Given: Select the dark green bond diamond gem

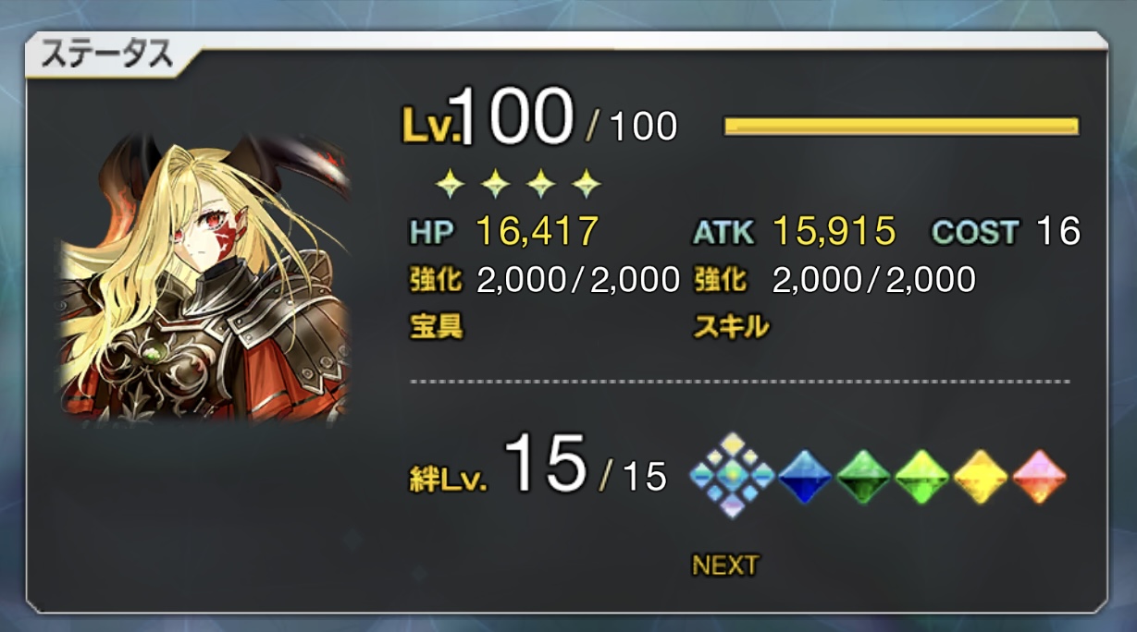Looking at the screenshot, I should [x=863, y=476].
